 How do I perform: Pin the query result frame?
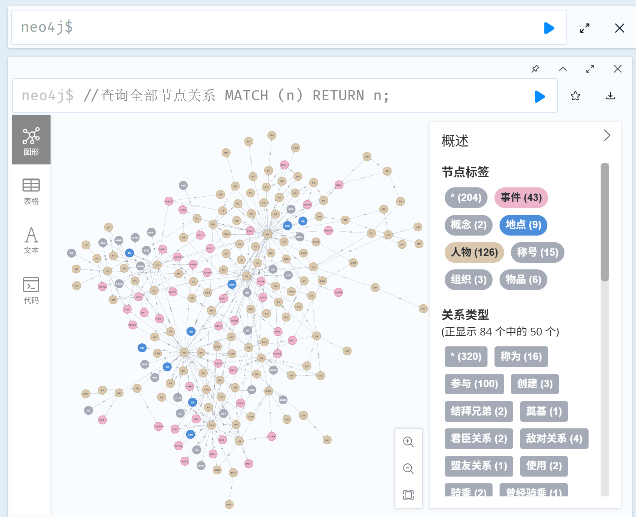[535, 69]
